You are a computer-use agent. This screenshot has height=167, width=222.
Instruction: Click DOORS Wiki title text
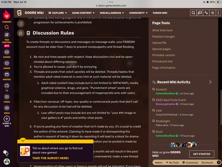(x=34, y=13)
